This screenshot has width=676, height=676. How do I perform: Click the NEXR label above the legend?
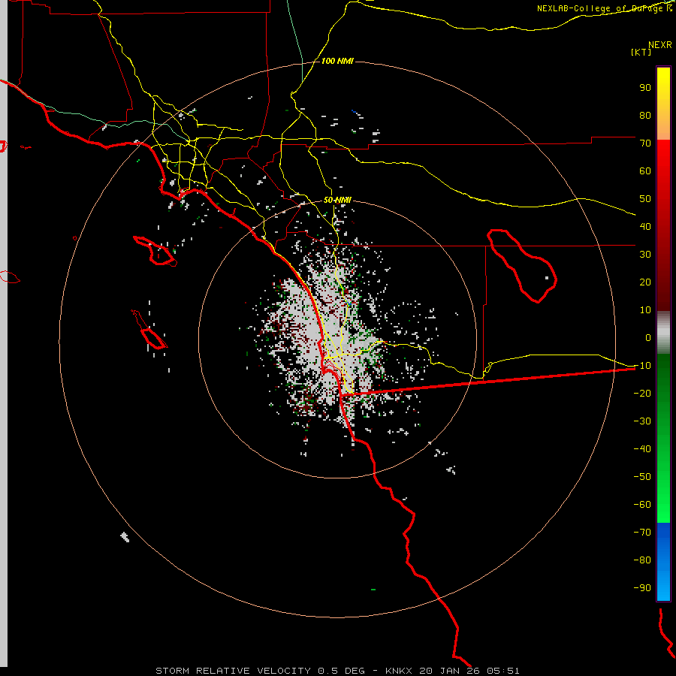(x=659, y=44)
